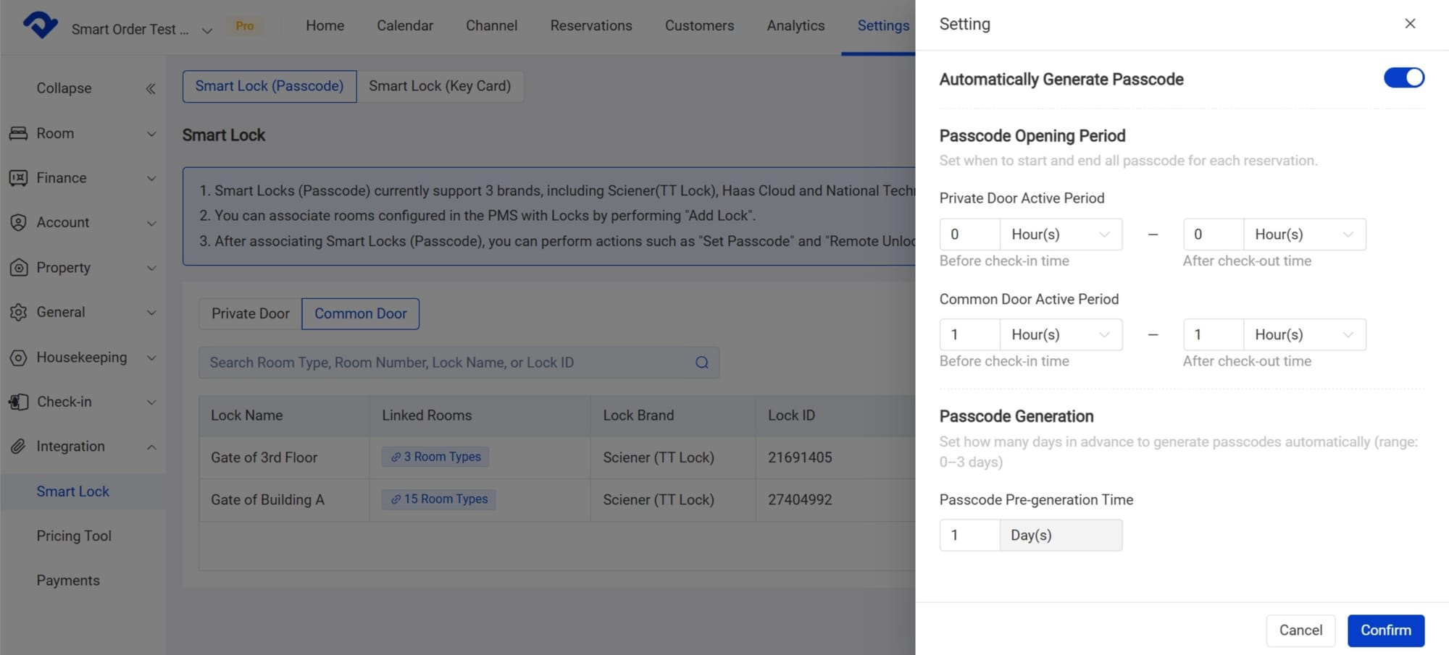
Task: Open Common Door after check-out unit dropdown
Action: coord(1304,335)
